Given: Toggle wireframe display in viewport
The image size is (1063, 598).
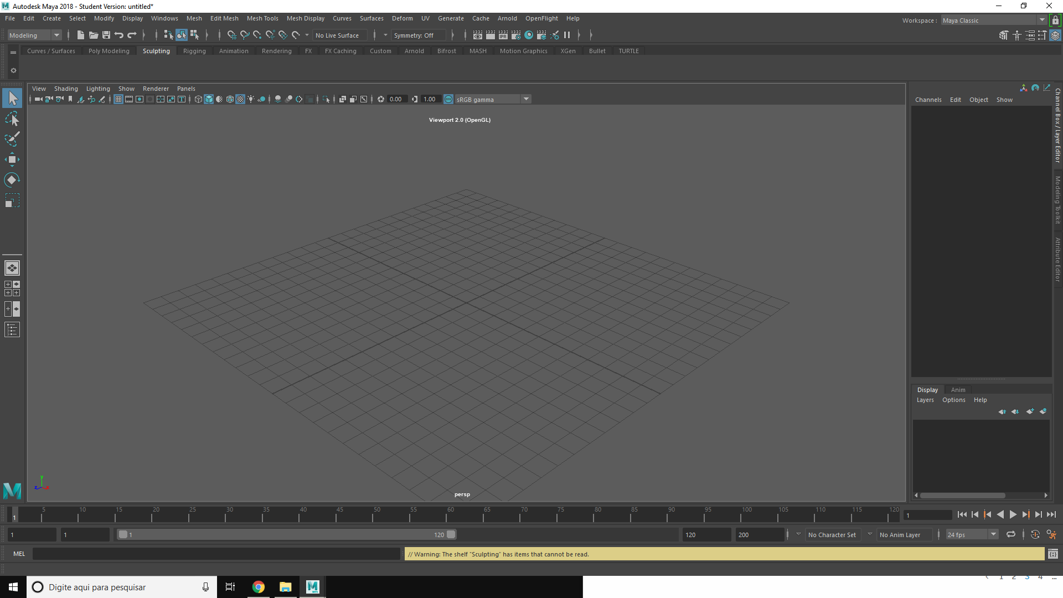Looking at the screenshot, I should click(198, 99).
